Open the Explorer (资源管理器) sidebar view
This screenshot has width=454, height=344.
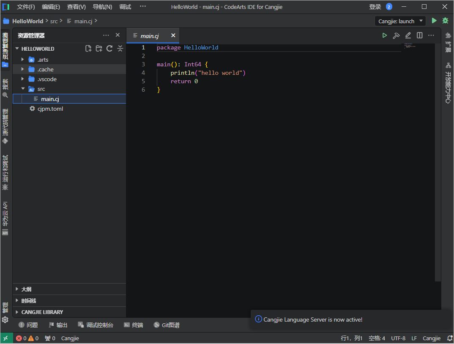tap(5, 50)
